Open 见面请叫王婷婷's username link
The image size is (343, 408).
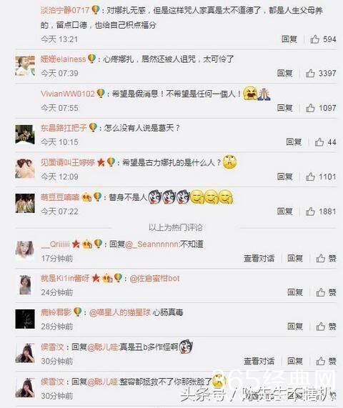[67, 162]
